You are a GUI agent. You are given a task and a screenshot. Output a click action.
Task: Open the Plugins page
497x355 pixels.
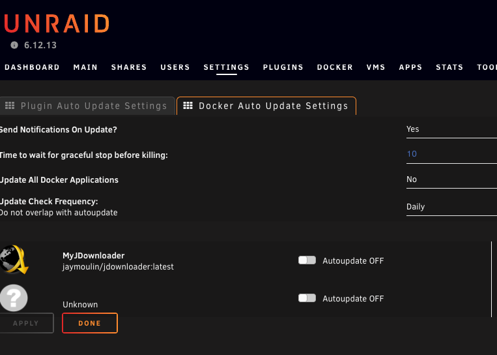point(283,67)
